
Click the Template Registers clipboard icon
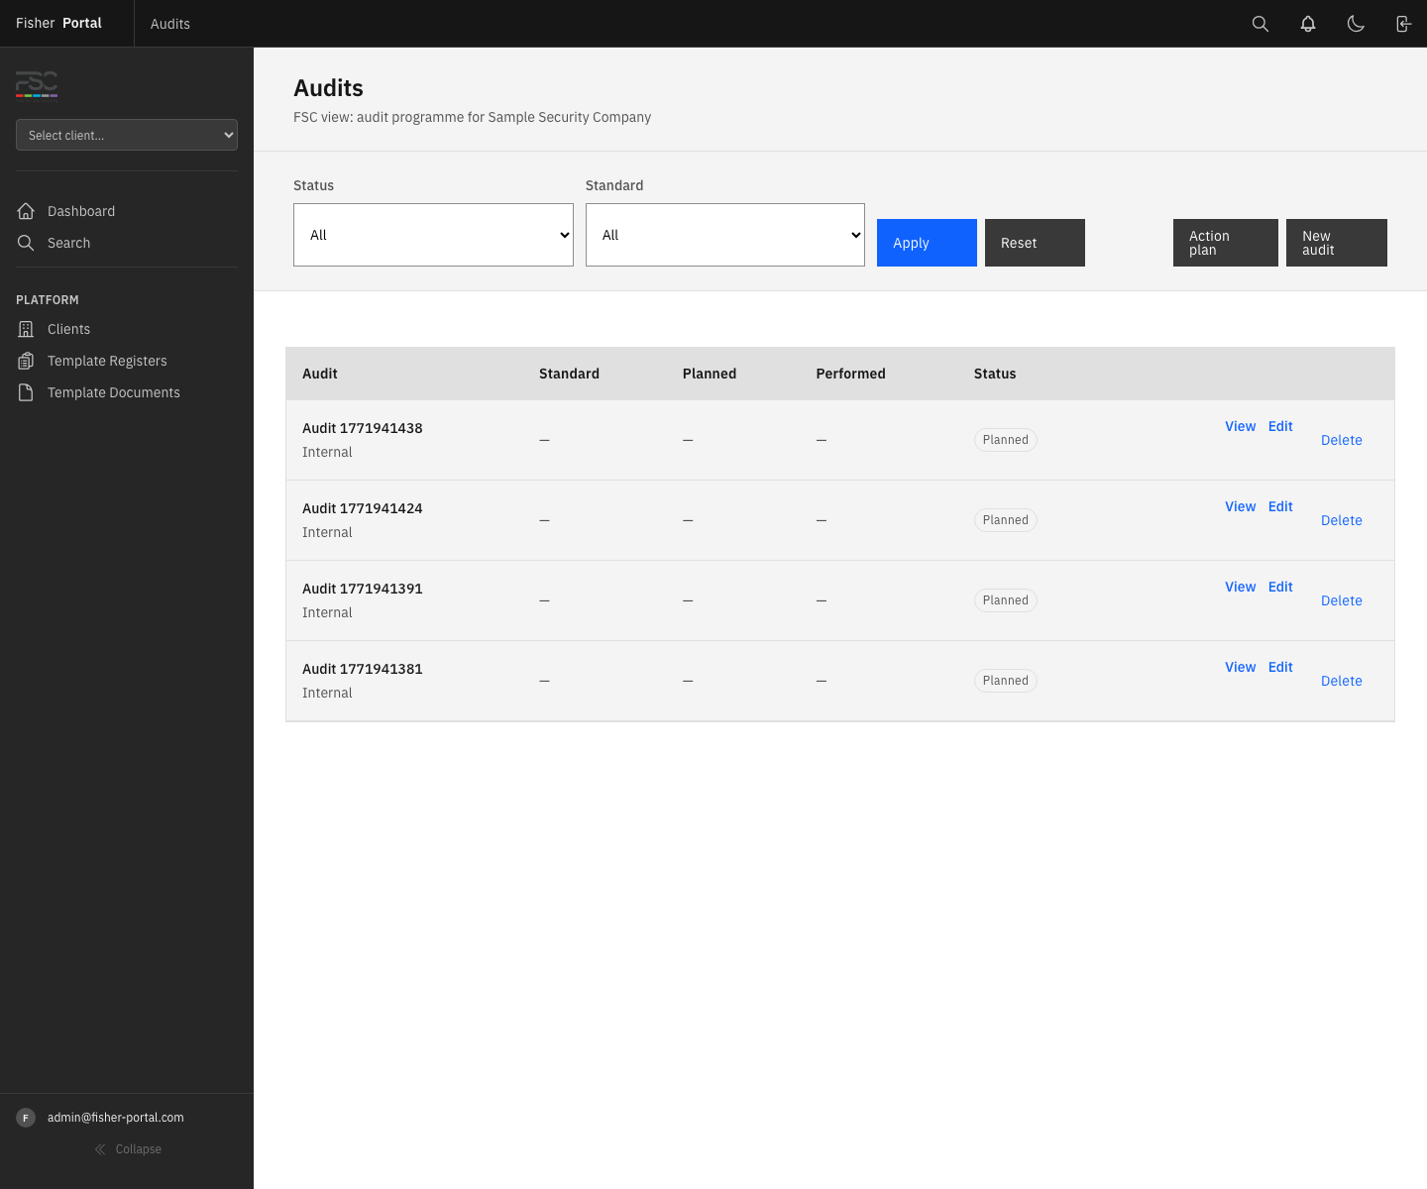coord(26,361)
